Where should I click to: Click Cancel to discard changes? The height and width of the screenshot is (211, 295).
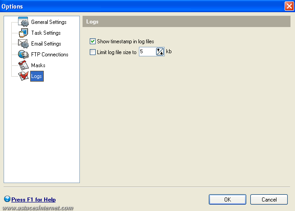269,200
